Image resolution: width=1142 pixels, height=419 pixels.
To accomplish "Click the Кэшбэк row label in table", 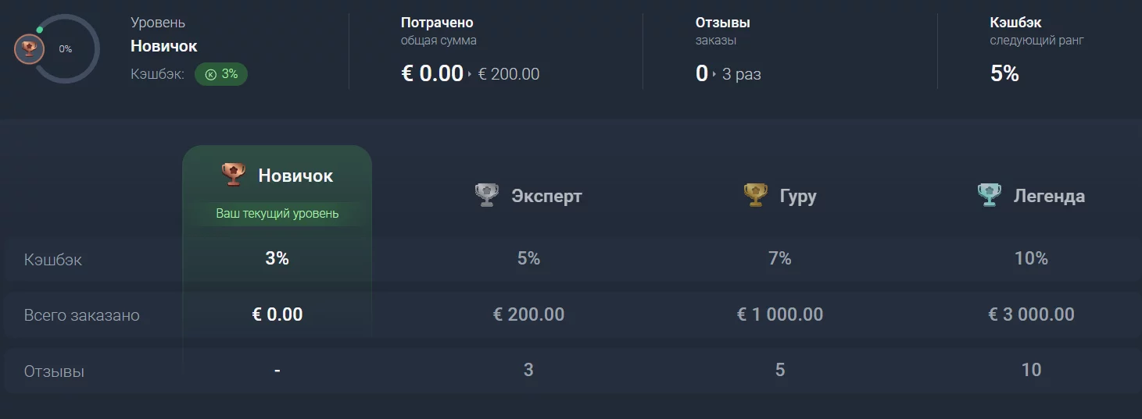I will (53, 259).
